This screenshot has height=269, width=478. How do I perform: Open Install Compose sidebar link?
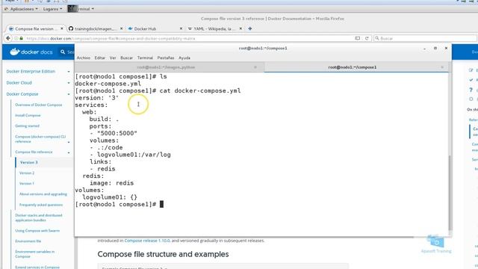point(28,115)
